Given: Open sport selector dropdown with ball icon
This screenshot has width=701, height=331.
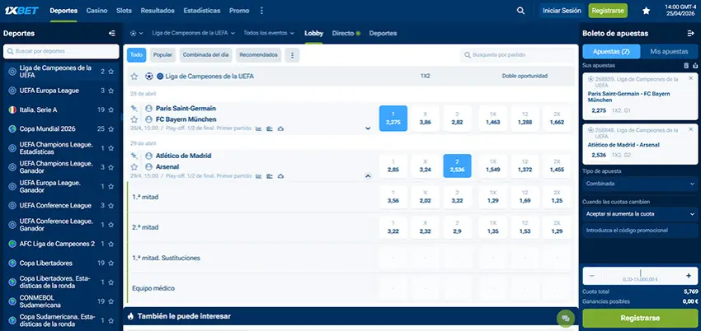Looking at the screenshot, I should tap(136, 34).
